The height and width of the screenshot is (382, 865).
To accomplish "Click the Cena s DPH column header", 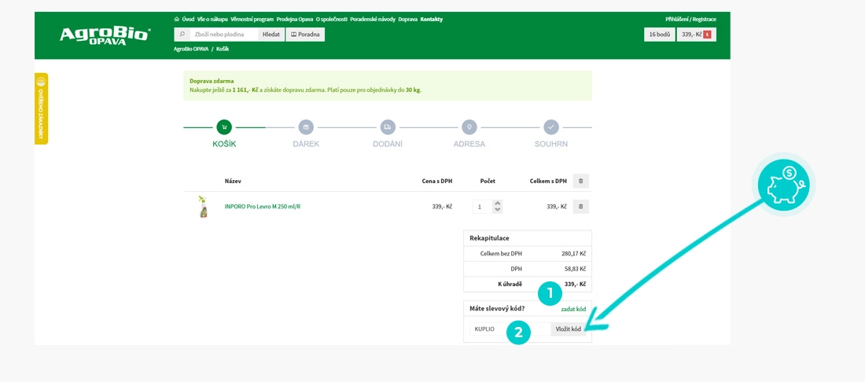I will 437,181.
